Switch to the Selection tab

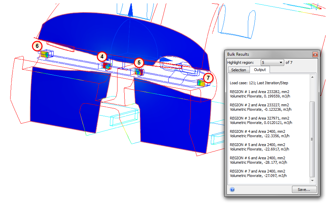point(239,70)
